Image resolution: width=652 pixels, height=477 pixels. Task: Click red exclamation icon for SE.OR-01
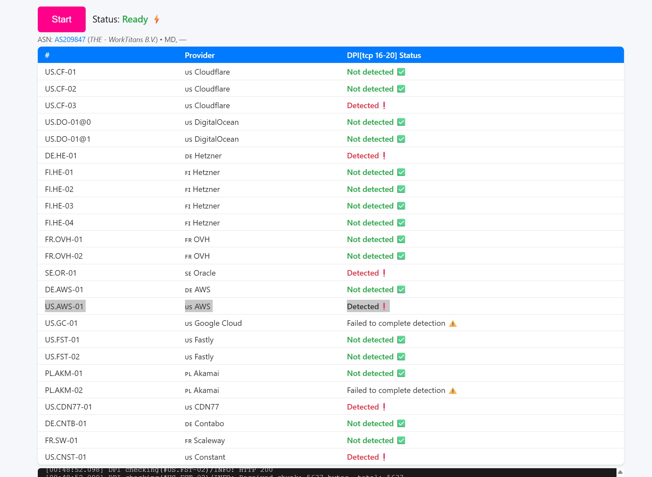[384, 273]
